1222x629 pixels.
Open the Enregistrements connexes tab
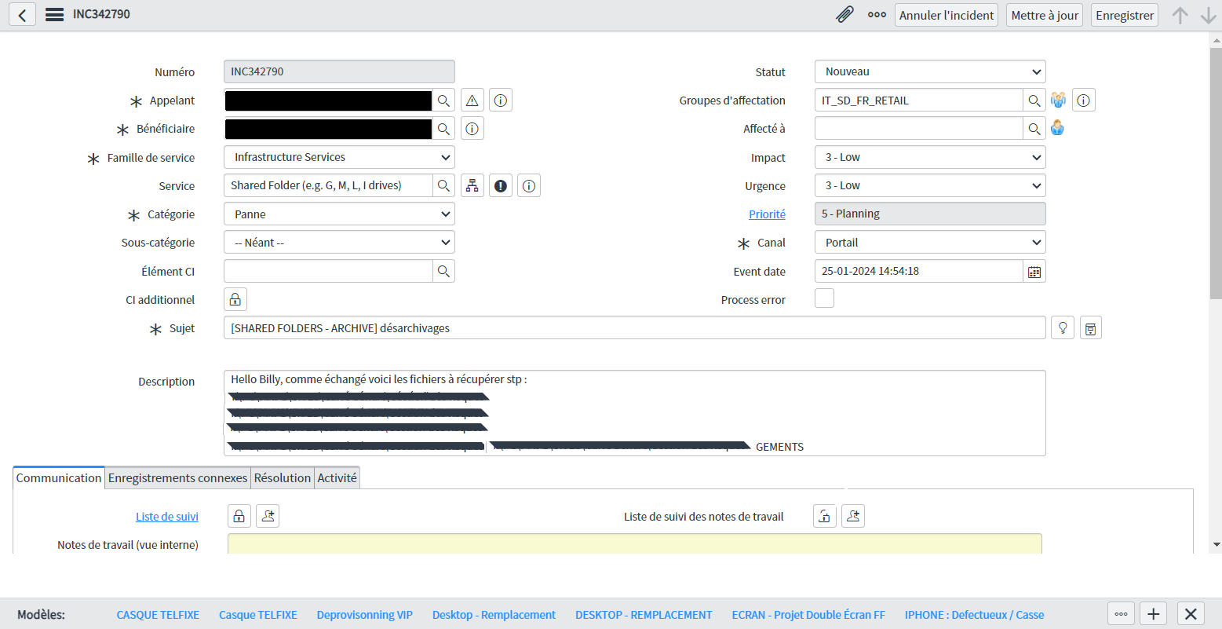tap(177, 477)
